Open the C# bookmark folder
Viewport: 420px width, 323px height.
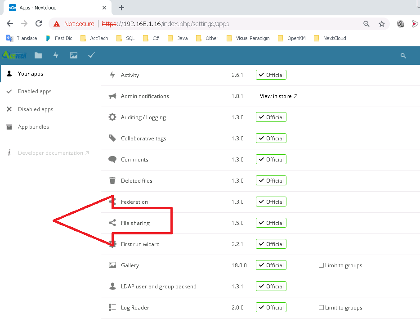(152, 38)
